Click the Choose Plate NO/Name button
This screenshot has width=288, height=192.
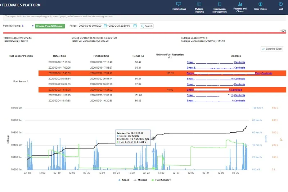coord(50,26)
